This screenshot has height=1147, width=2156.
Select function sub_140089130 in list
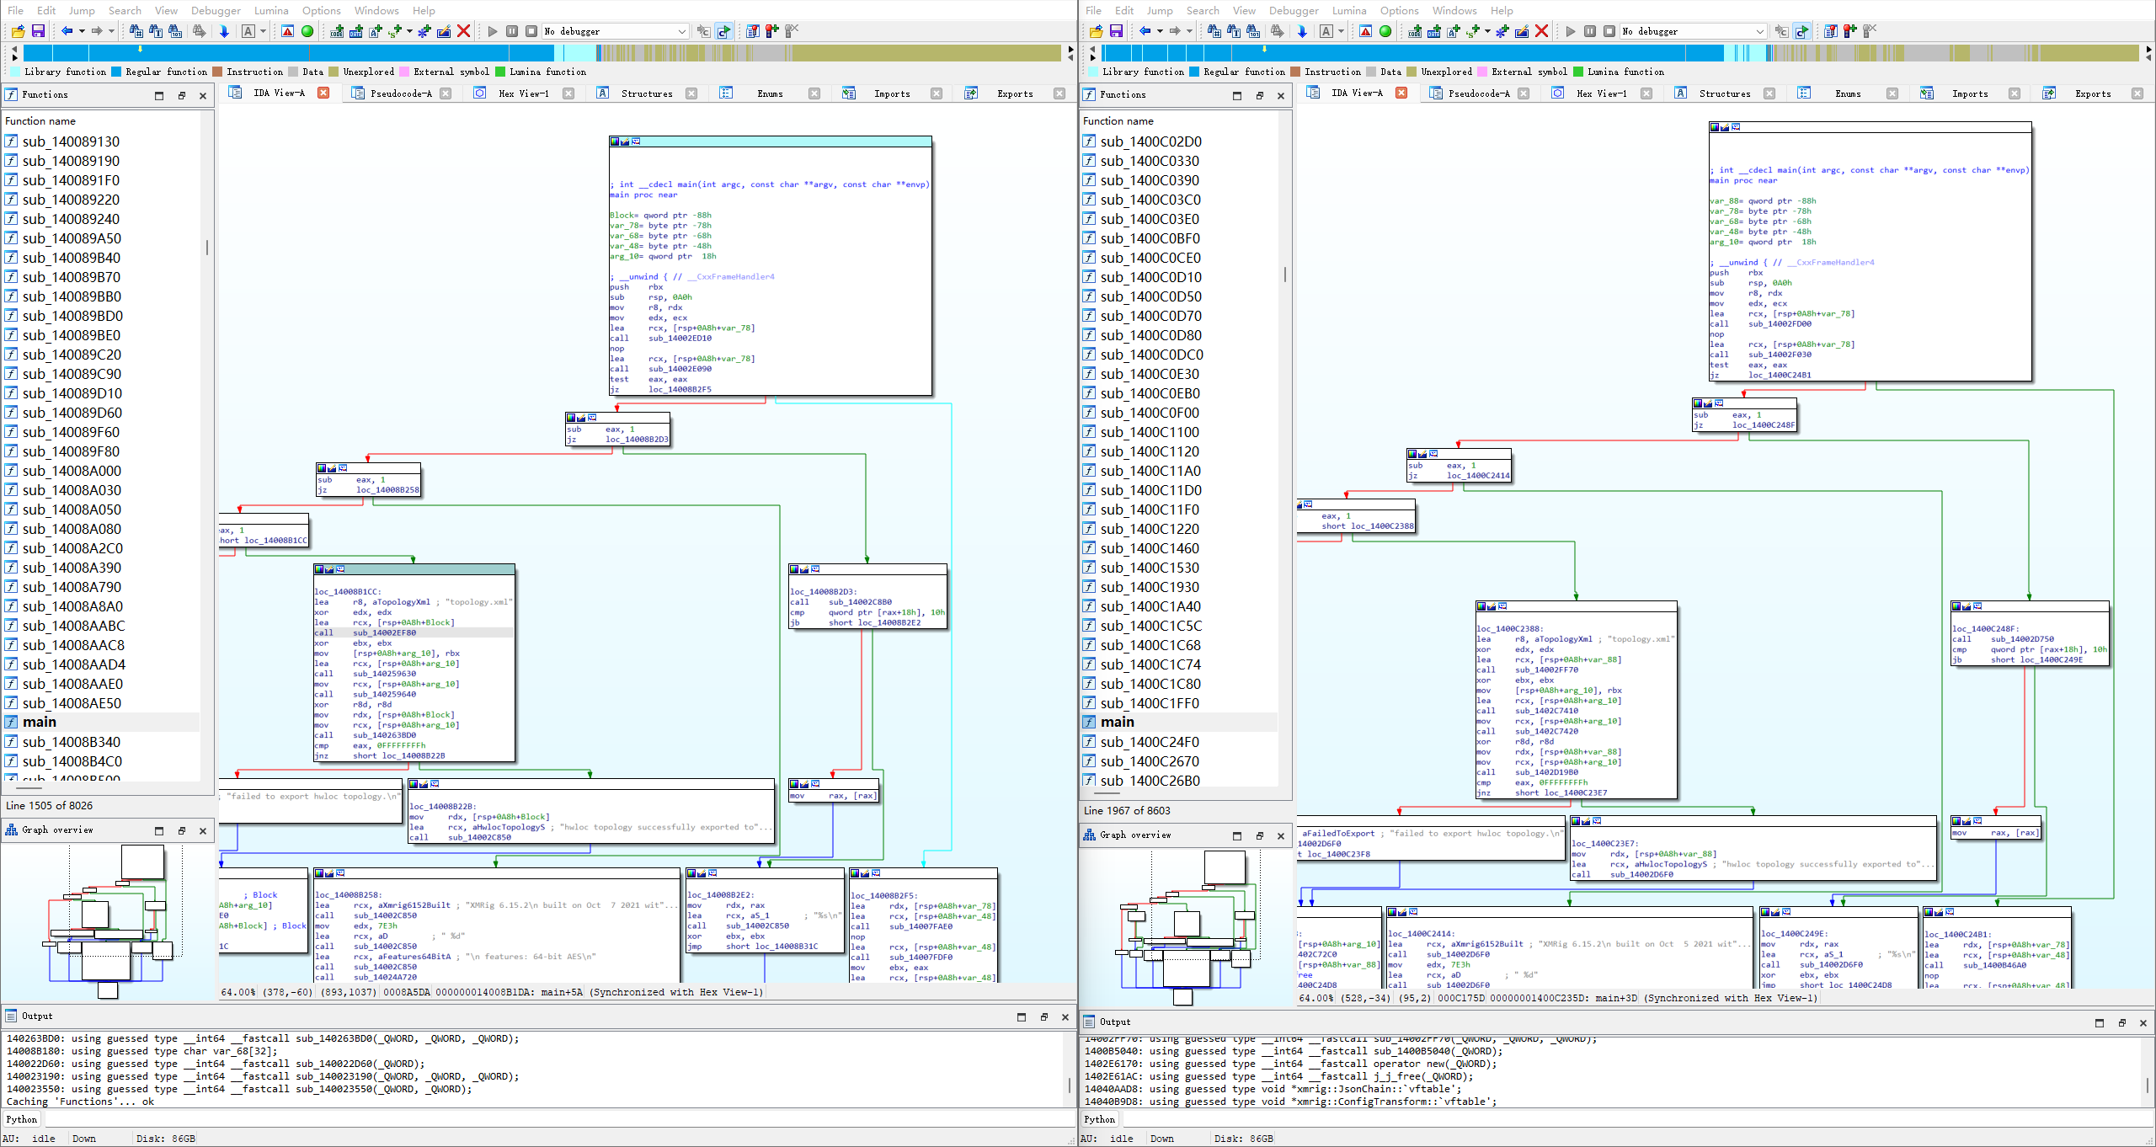(x=71, y=141)
